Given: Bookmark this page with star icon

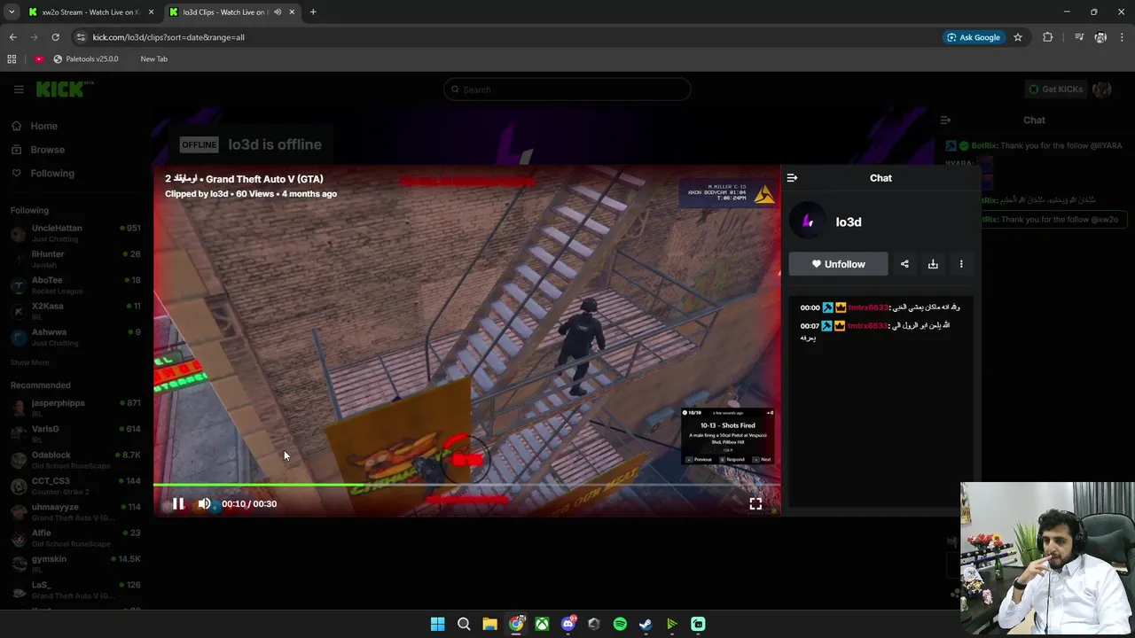Looking at the screenshot, I should point(1018,37).
